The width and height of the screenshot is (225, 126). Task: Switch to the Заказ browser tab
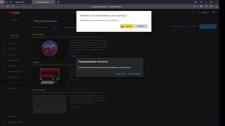[20, 2]
